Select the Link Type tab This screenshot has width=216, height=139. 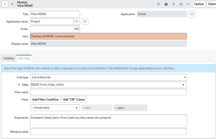[24, 58]
